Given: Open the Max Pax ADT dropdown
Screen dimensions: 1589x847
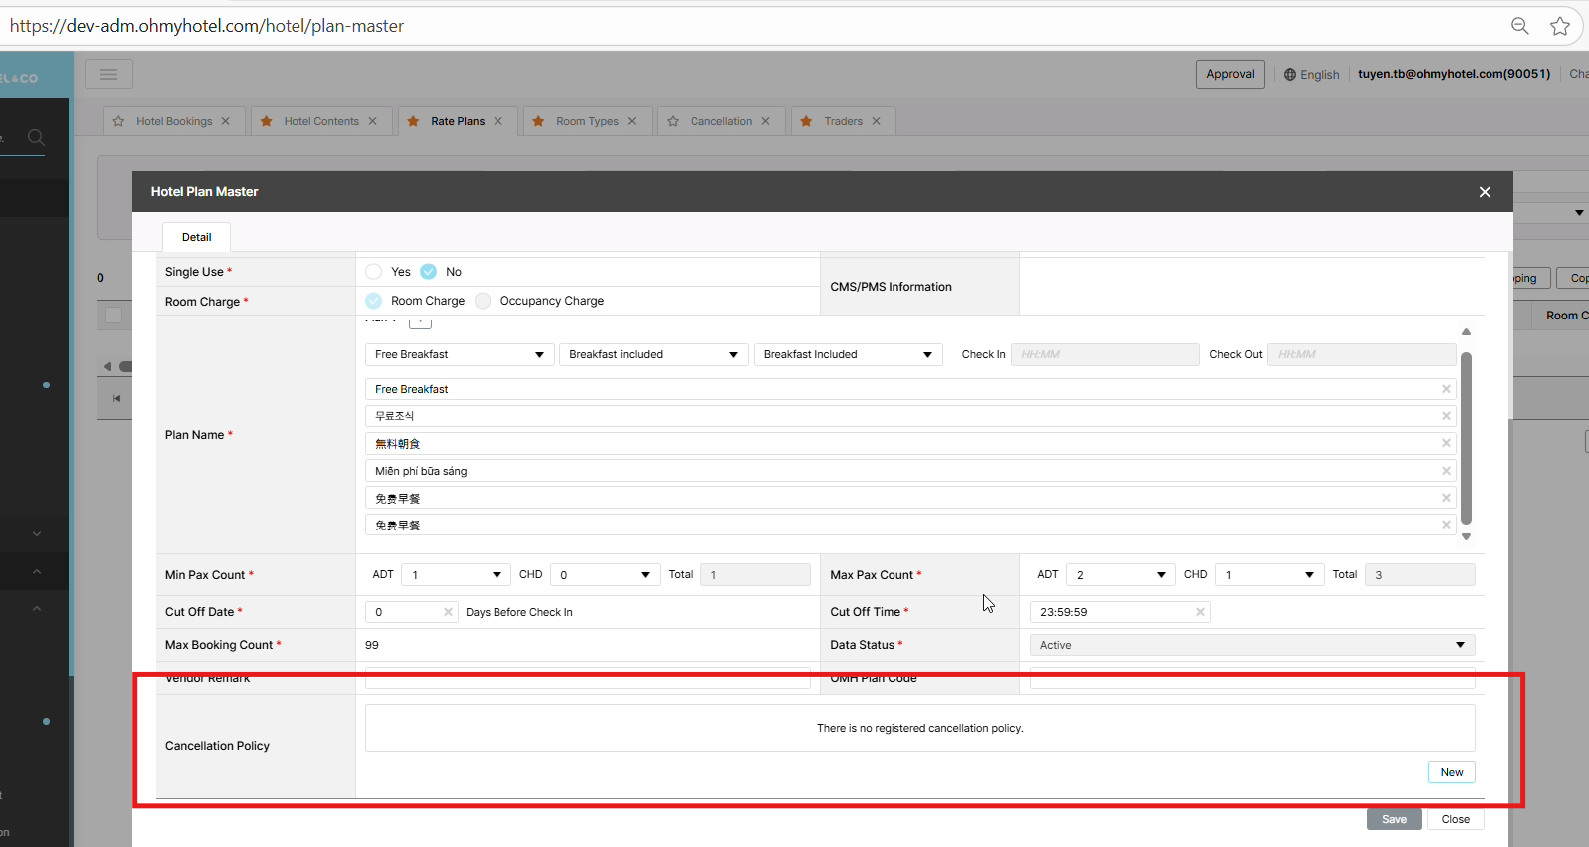Looking at the screenshot, I should point(1119,575).
